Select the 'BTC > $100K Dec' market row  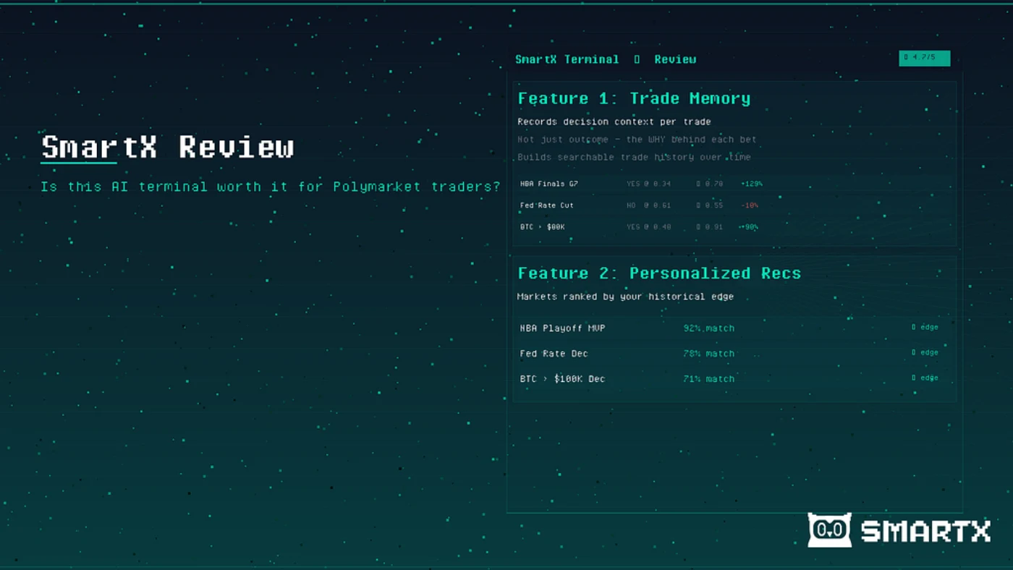[734, 379]
